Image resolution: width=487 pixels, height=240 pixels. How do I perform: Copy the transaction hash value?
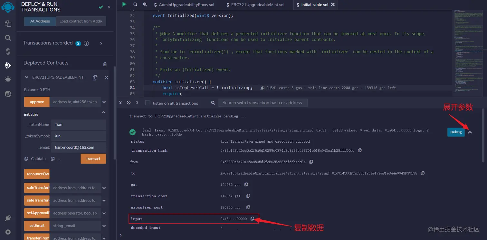coord(360,150)
